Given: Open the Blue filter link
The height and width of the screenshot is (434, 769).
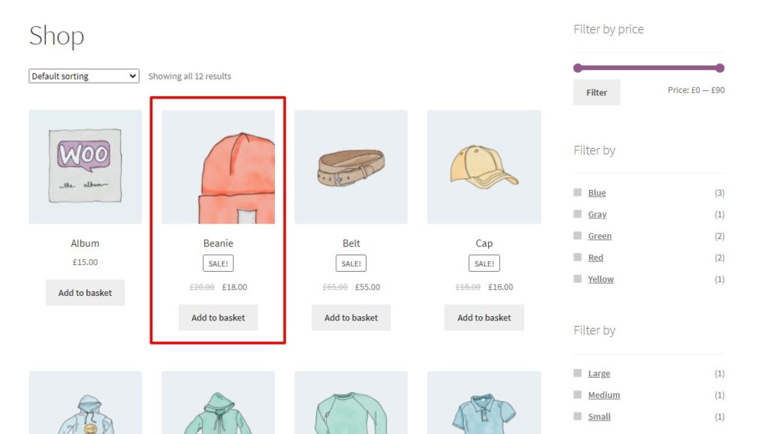Looking at the screenshot, I should pyautogui.click(x=596, y=193).
